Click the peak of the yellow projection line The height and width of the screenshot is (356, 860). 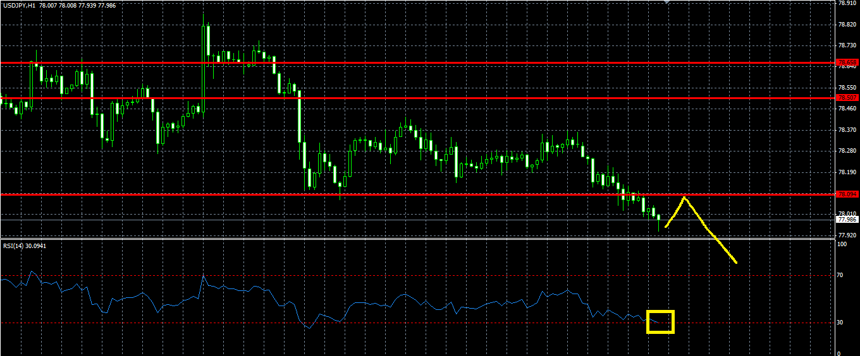coord(684,198)
